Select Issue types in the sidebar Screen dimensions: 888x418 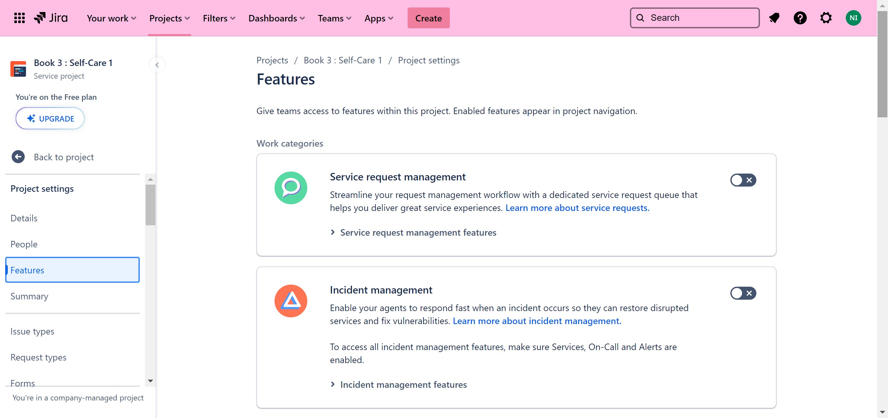coord(33,331)
